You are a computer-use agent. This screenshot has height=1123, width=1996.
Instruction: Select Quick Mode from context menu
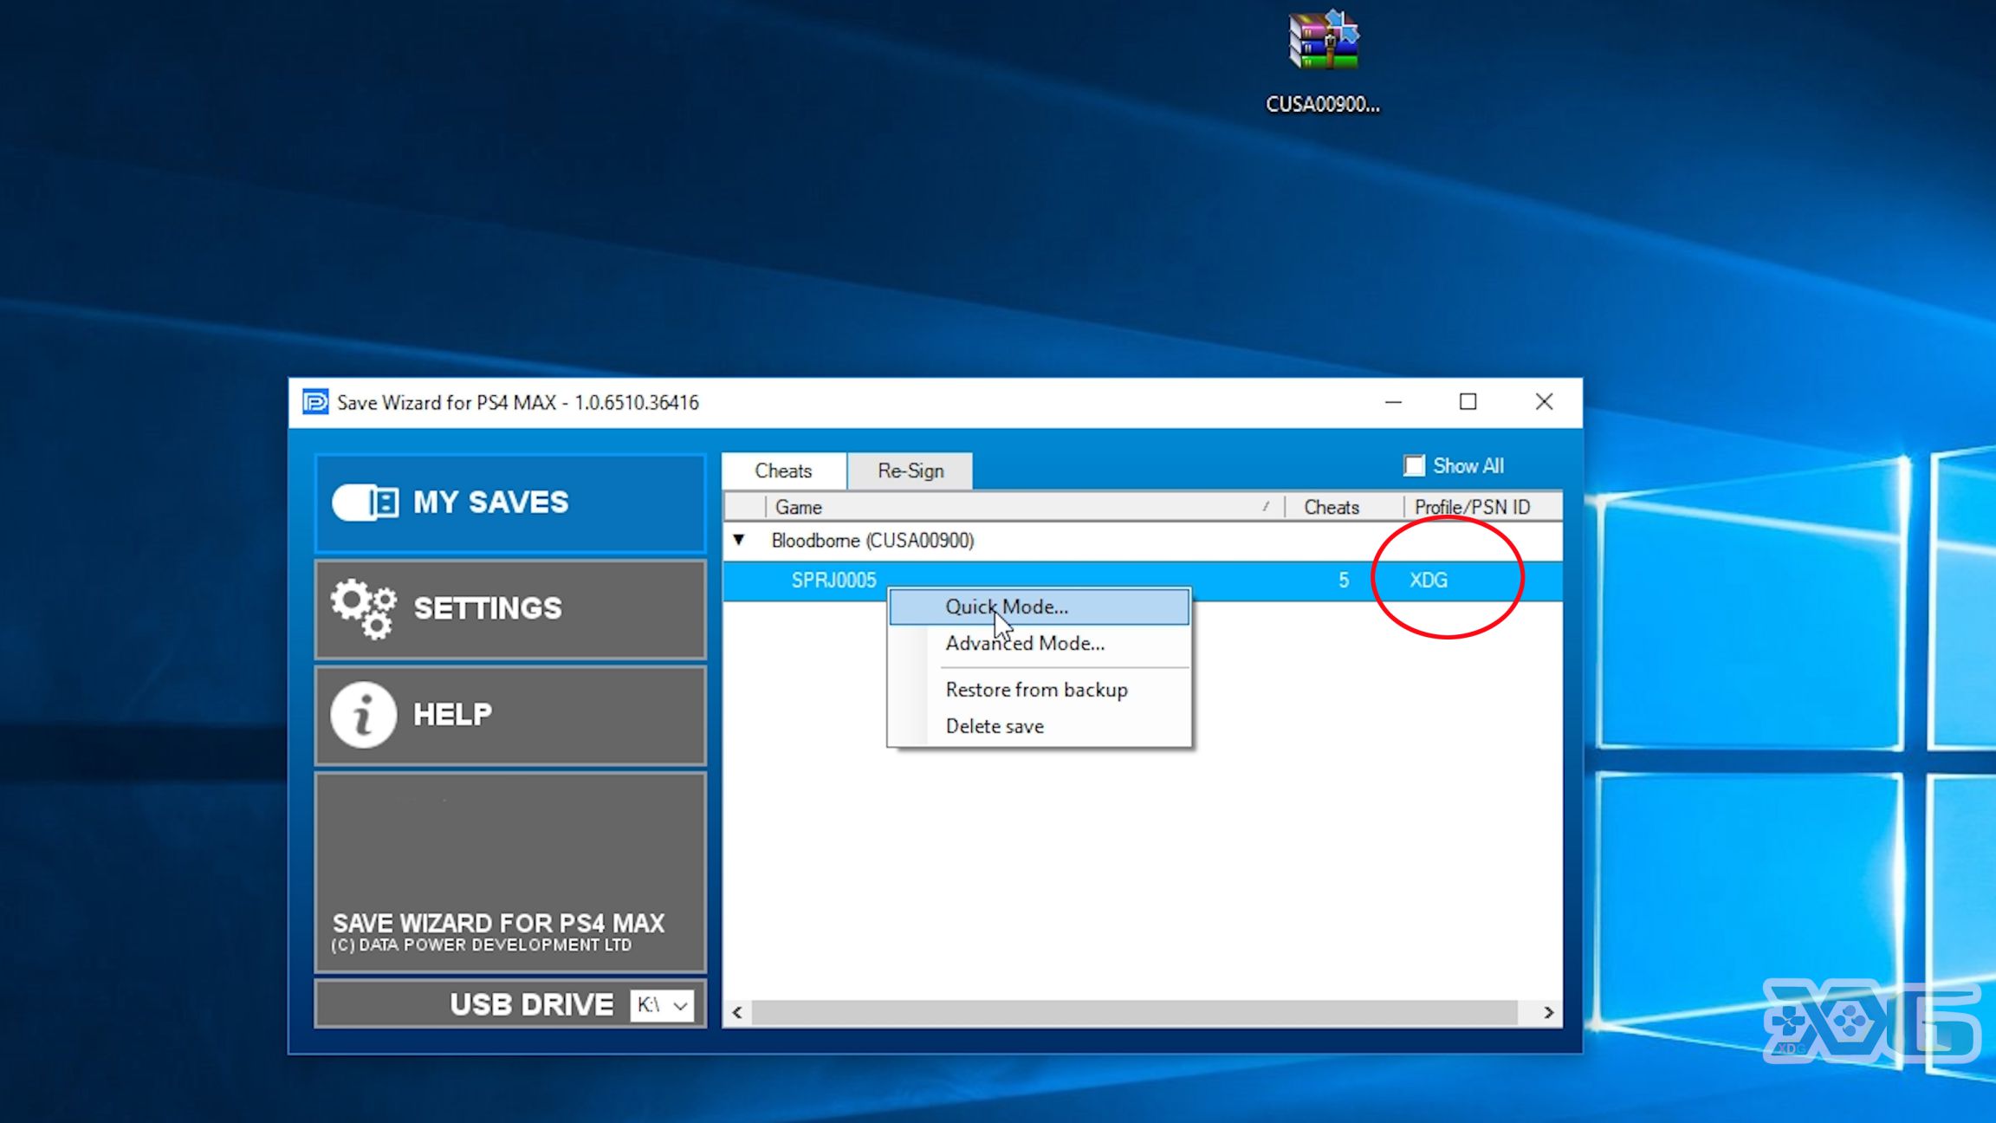point(1006,605)
